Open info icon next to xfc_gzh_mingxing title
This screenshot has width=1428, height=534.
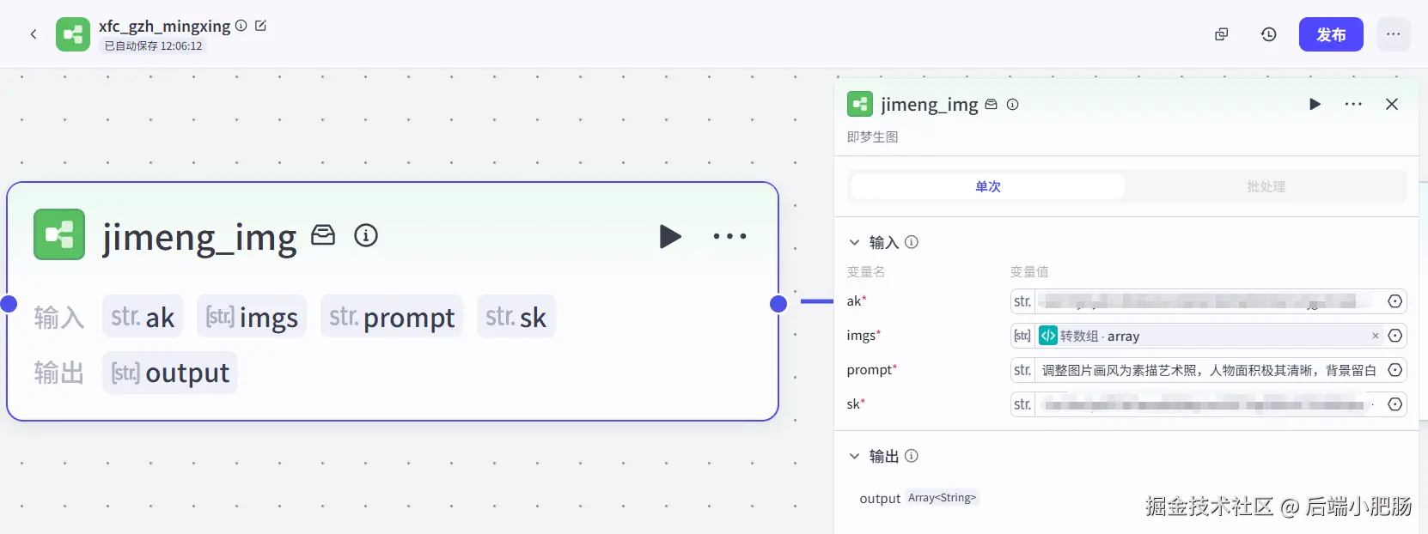[241, 26]
